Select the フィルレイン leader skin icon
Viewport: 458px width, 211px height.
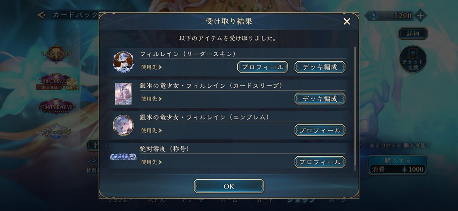point(123,61)
